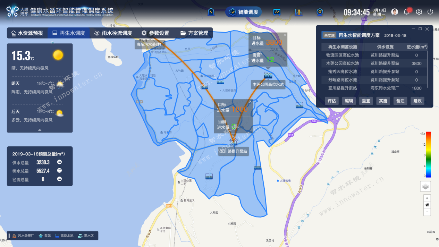Click the power icon in the header
439x247 pixels.
point(430,12)
